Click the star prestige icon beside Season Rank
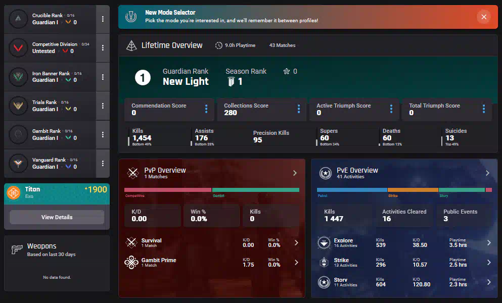 tap(287, 71)
